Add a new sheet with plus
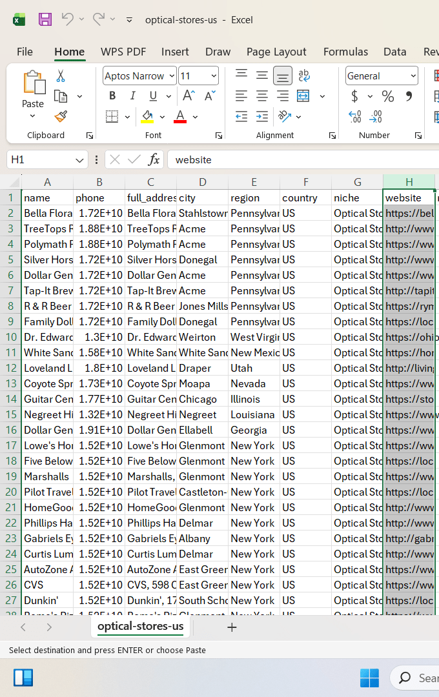This screenshot has height=697, width=439. click(x=232, y=627)
